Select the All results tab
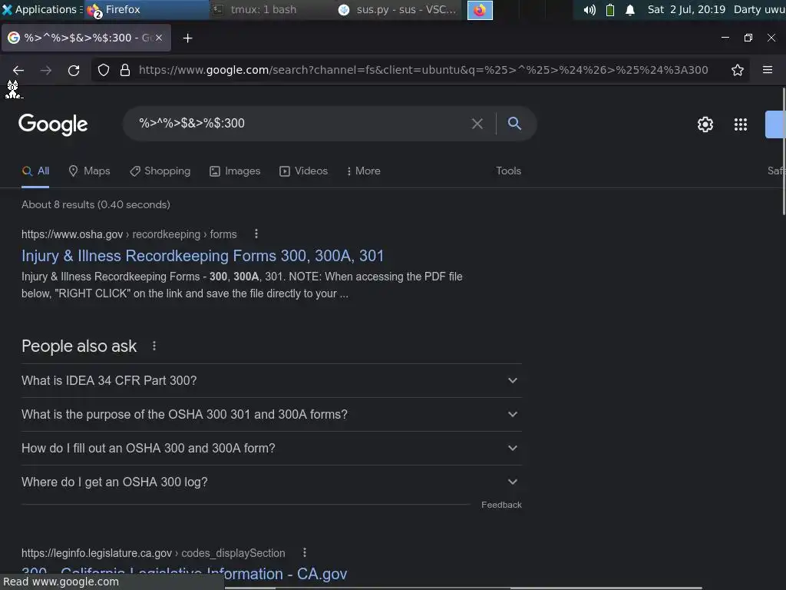The width and height of the screenshot is (786, 590). [x=35, y=171]
